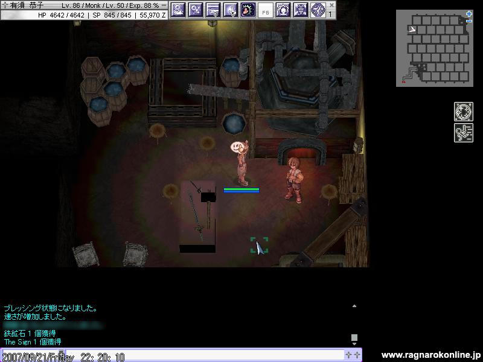Click the 55,970 Z zeny amount
This screenshot has width=483, height=362.
click(x=153, y=15)
